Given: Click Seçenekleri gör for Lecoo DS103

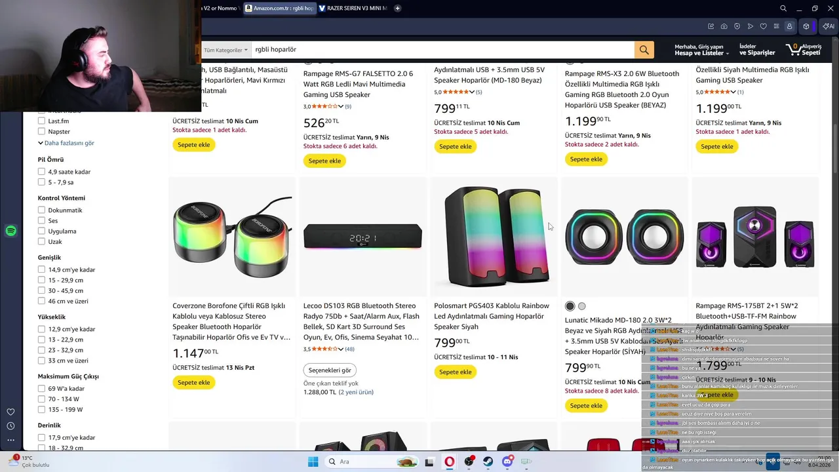Looking at the screenshot, I should pos(330,370).
